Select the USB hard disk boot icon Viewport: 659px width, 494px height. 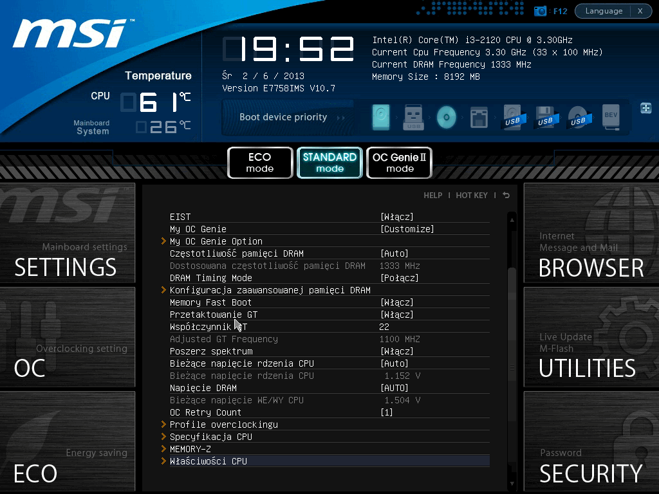click(x=513, y=117)
